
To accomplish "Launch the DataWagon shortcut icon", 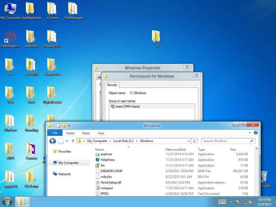I will point(11,39).
